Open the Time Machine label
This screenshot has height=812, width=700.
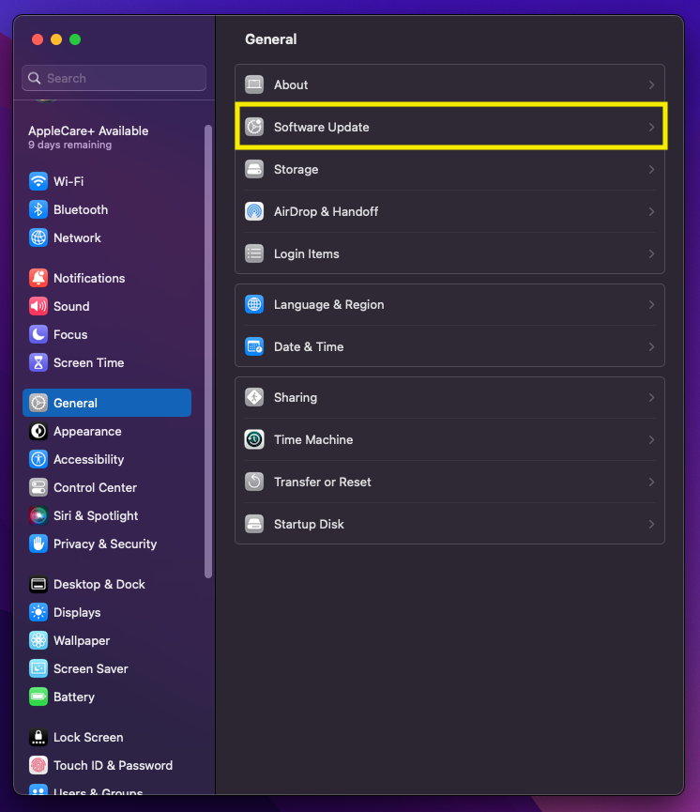pyautogui.click(x=313, y=439)
